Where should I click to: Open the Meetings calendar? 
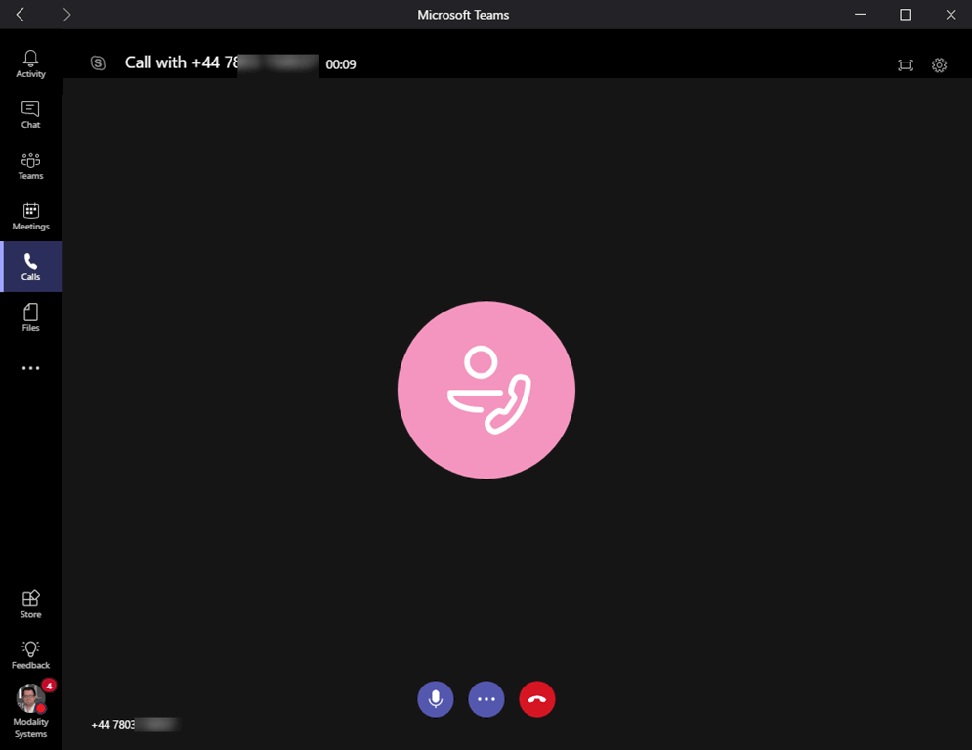pos(30,216)
